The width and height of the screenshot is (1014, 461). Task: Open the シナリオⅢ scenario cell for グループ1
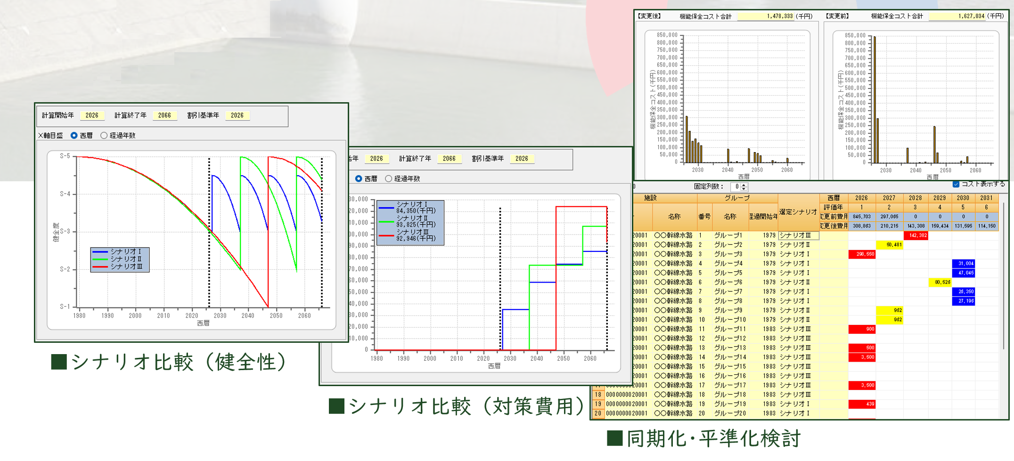click(x=798, y=235)
